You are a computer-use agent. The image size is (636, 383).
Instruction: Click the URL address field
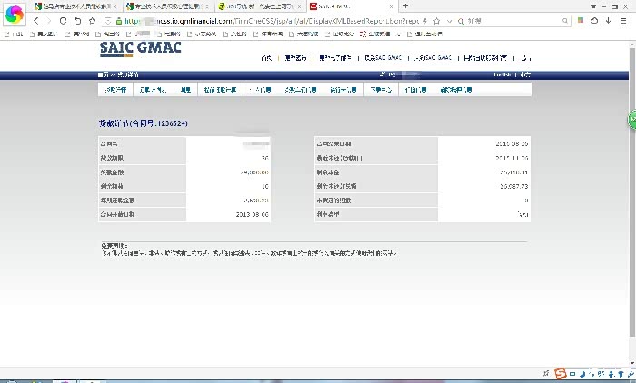pyautogui.click(x=271, y=21)
